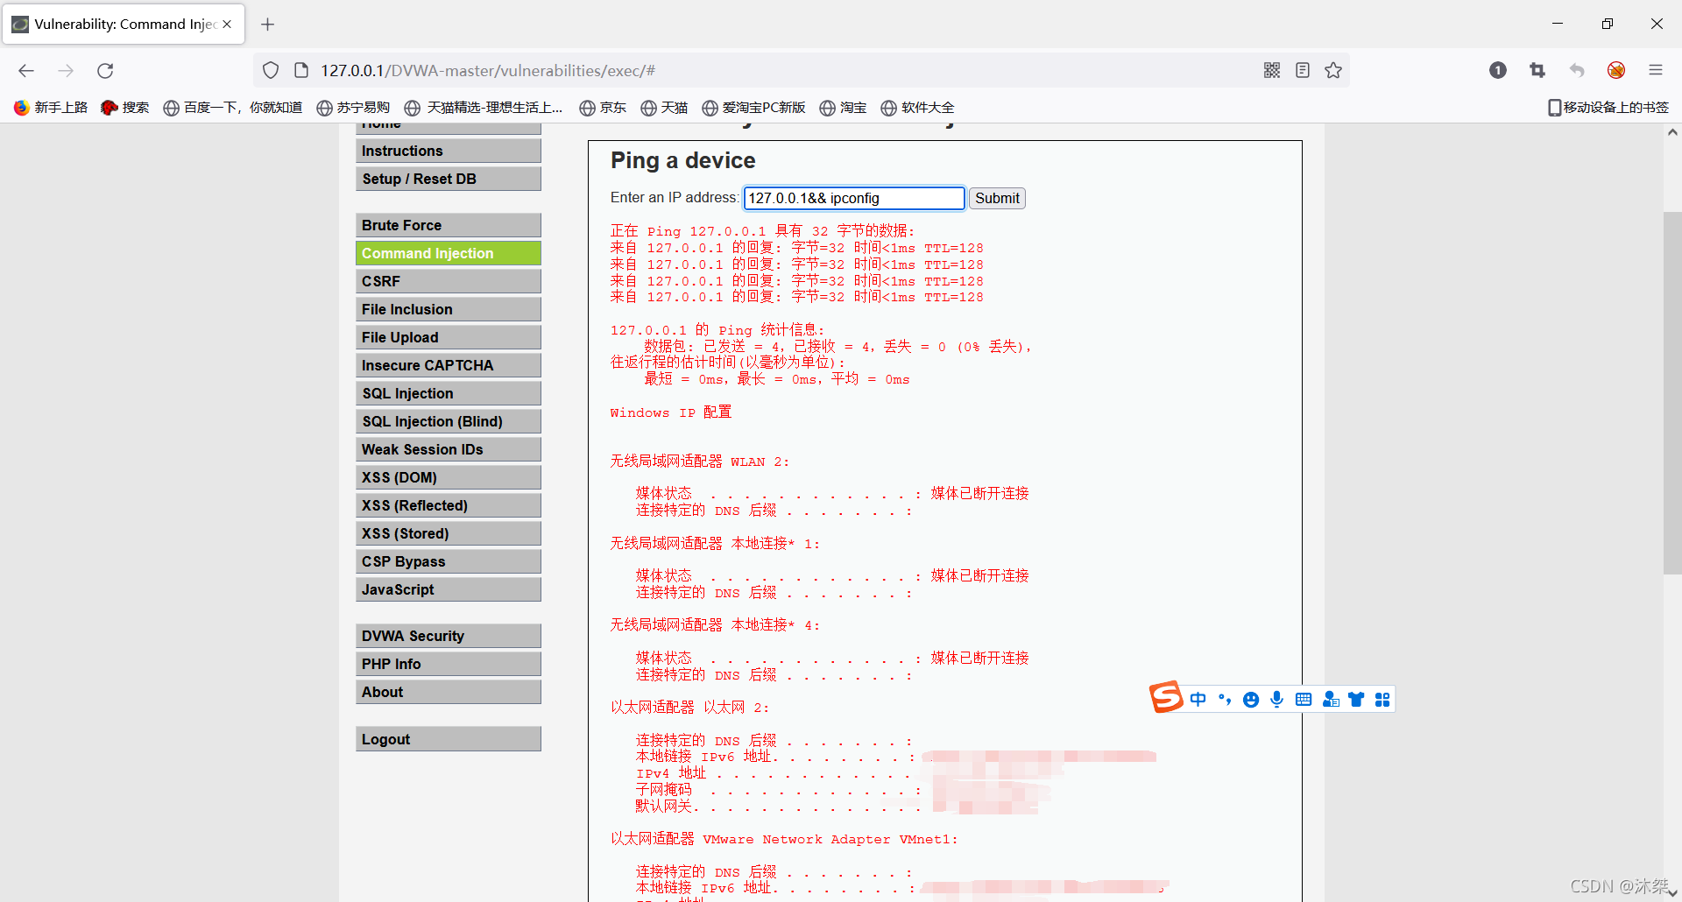Open the 淘宝 bookmark
Viewport: 1682px width, 902px height.
click(843, 107)
